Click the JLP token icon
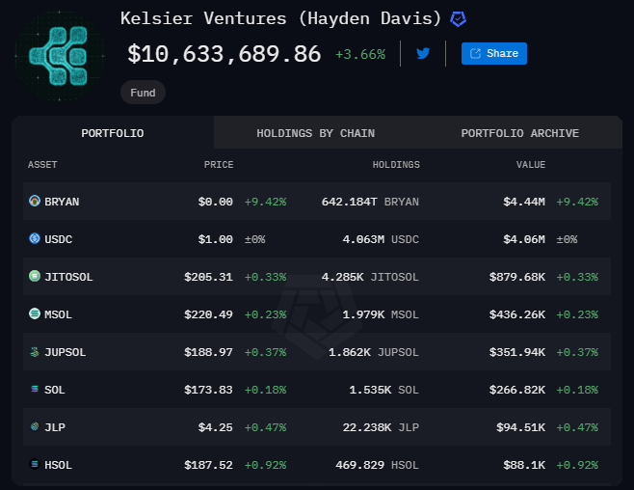 (35, 427)
